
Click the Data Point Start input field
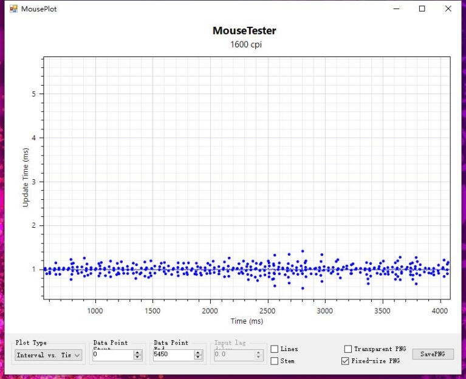click(112, 354)
